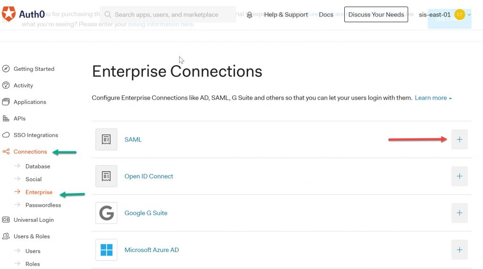Screen dimensions: 483x269
Task: Open Help & Support
Action: [285, 15]
